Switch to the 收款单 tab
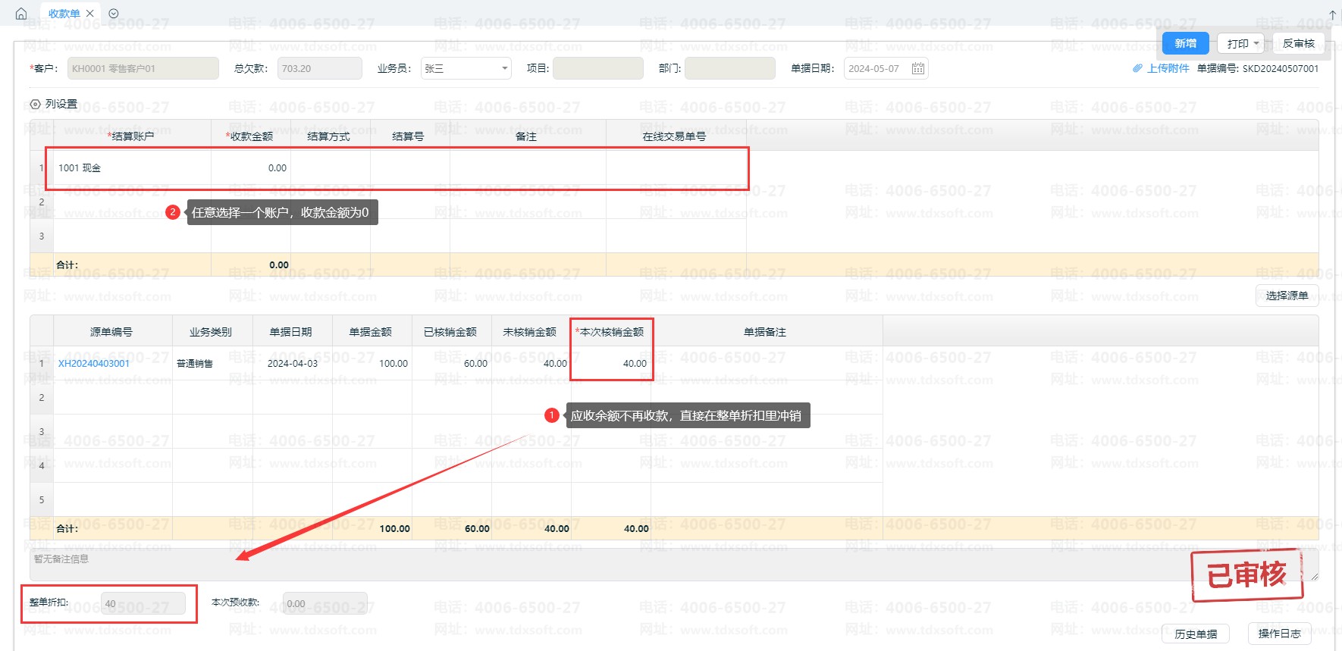Screen dimensions: 1342x651 tap(64, 14)
